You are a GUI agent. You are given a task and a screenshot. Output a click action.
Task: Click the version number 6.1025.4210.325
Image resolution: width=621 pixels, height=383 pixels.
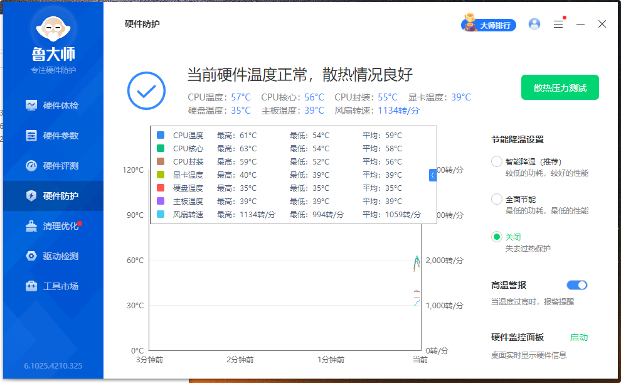click(53, 365)
